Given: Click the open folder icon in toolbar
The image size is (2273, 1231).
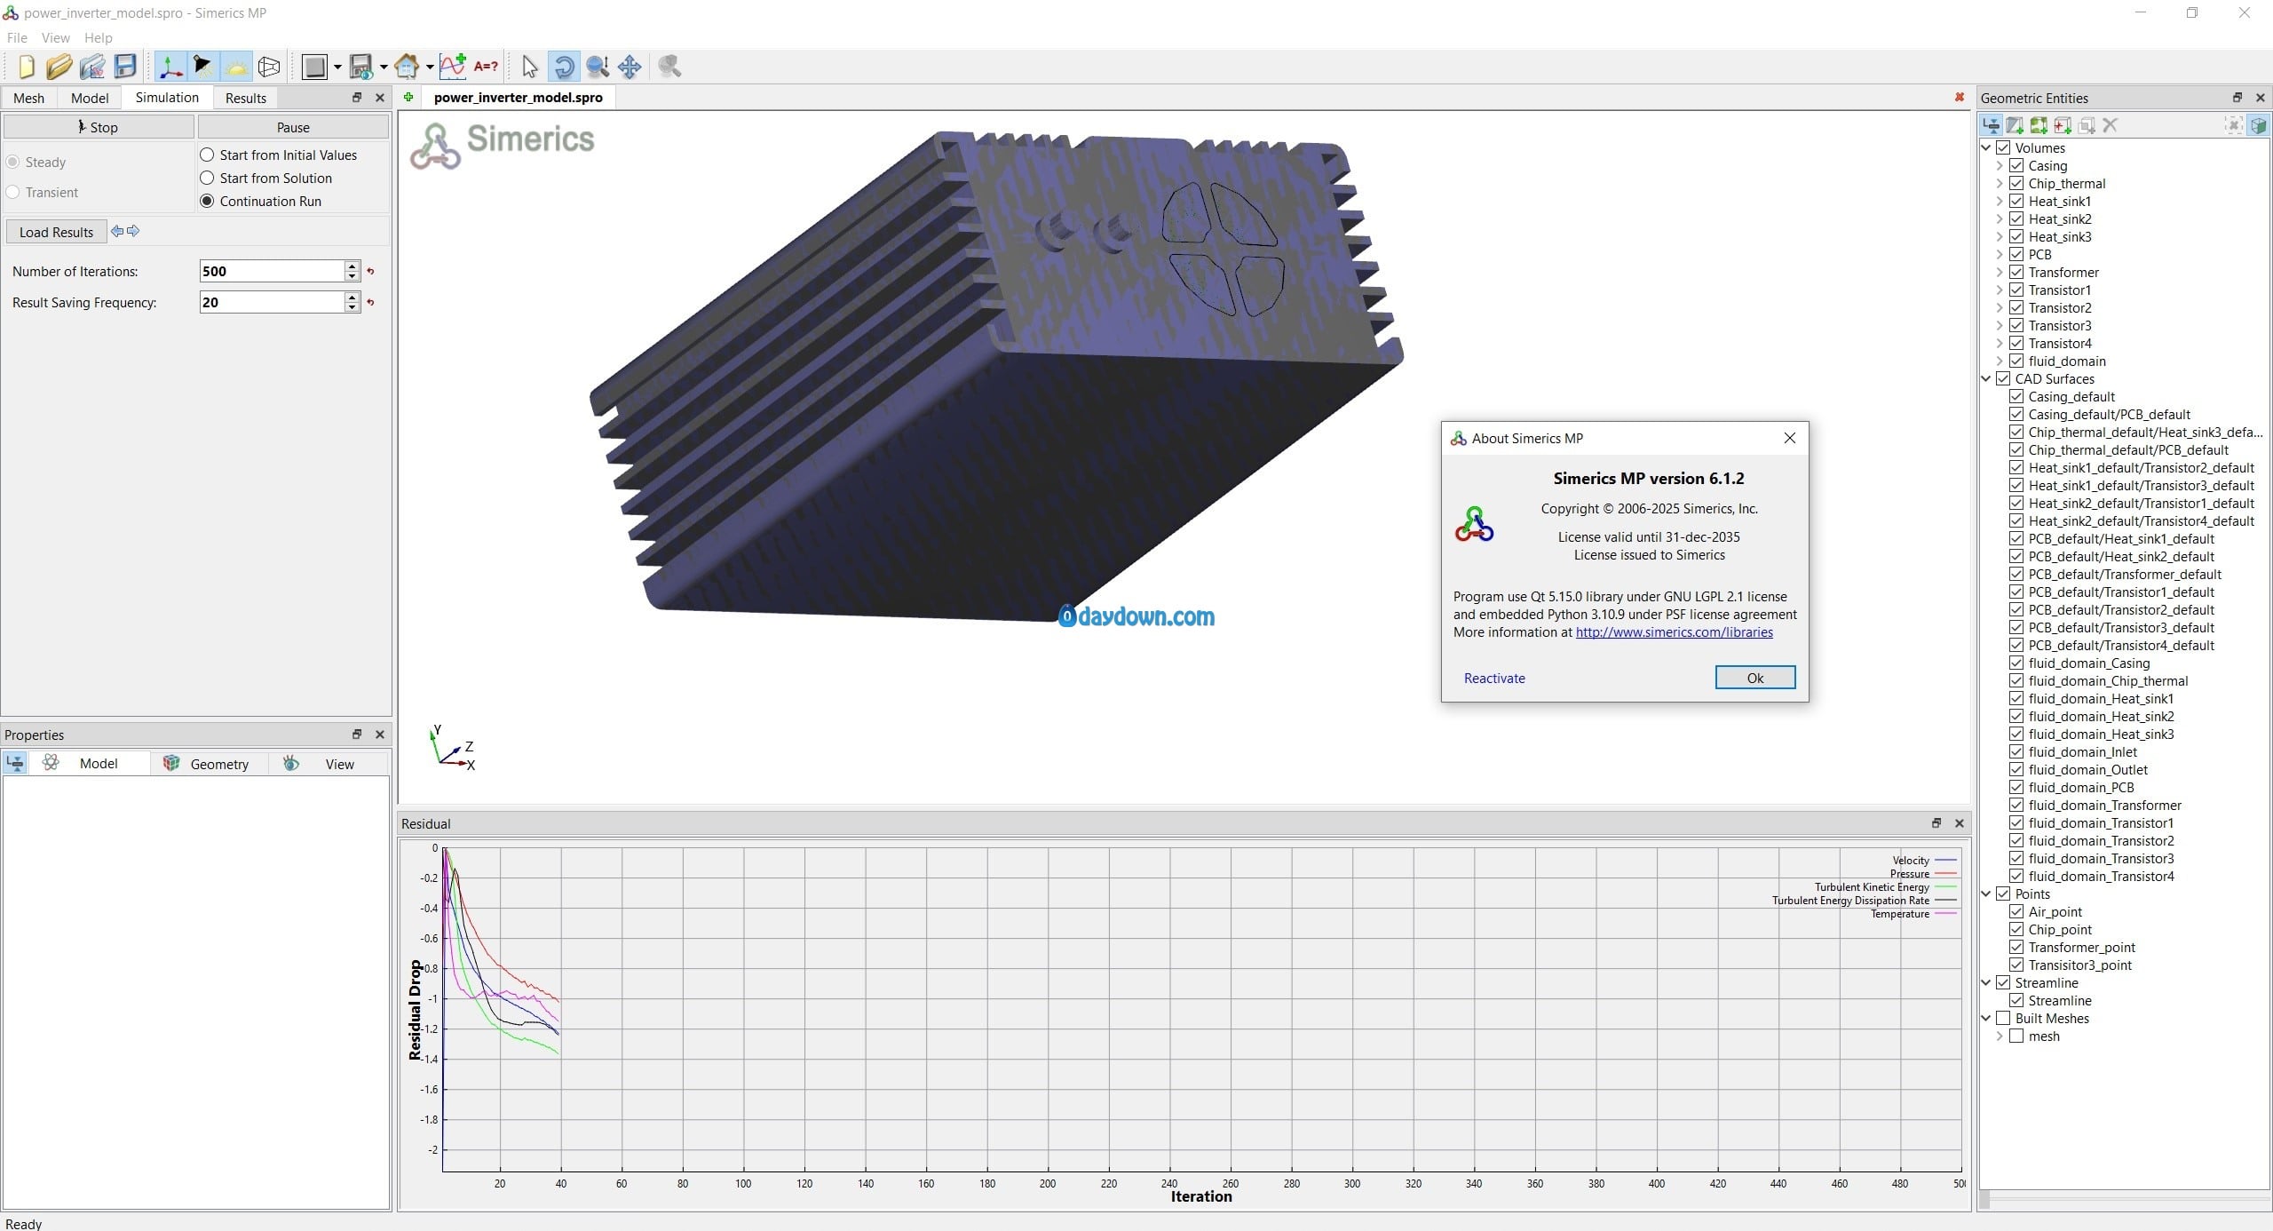Looking at the screenshot, I should pos(59,67).
